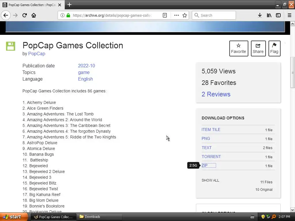Screen dimensions: 295x221
Task: Open the browser home page icon
Action: pos(34,15)
